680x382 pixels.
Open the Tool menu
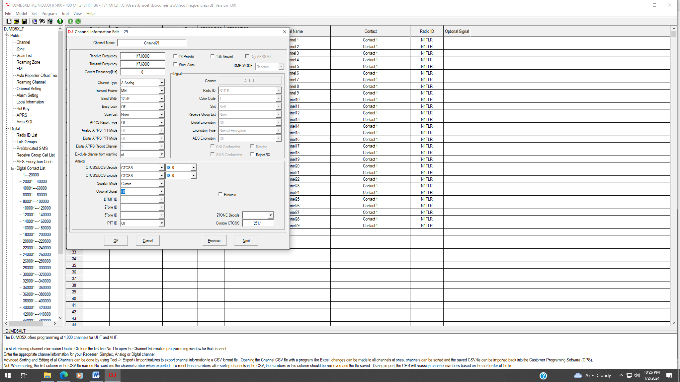pyautogui.click(x=65, y=14)
